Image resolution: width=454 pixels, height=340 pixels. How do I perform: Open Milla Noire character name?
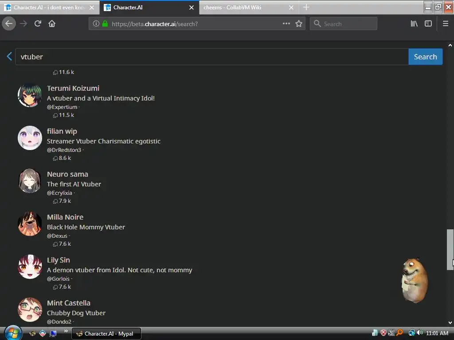(x=65, y=217)
